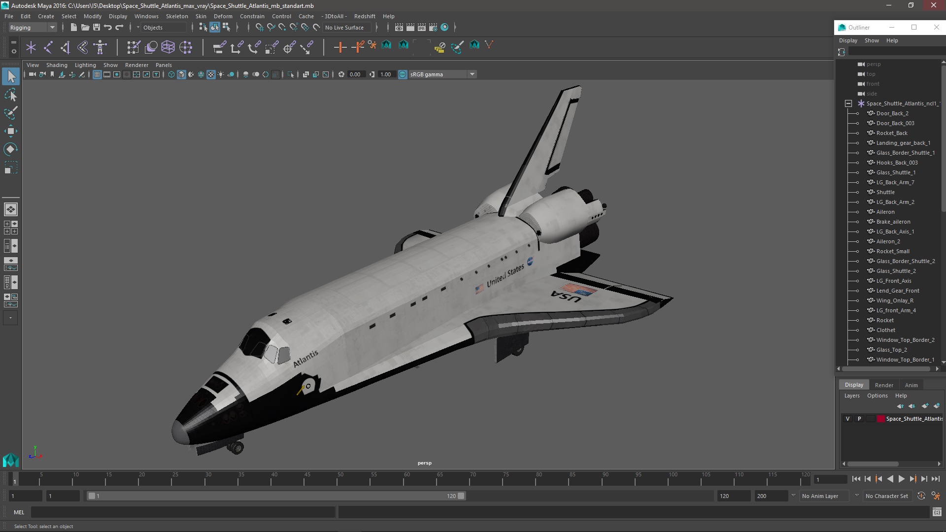This screenshot has height=532, width=946.
Task: Play animation forwards
Action: tap(901, 479)
